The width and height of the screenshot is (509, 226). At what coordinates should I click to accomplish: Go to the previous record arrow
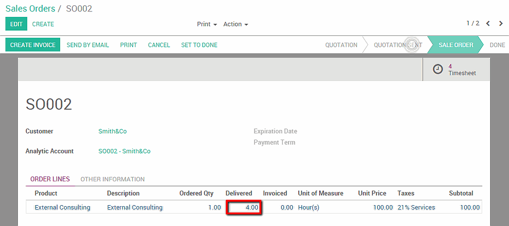(x=488, y=23)
